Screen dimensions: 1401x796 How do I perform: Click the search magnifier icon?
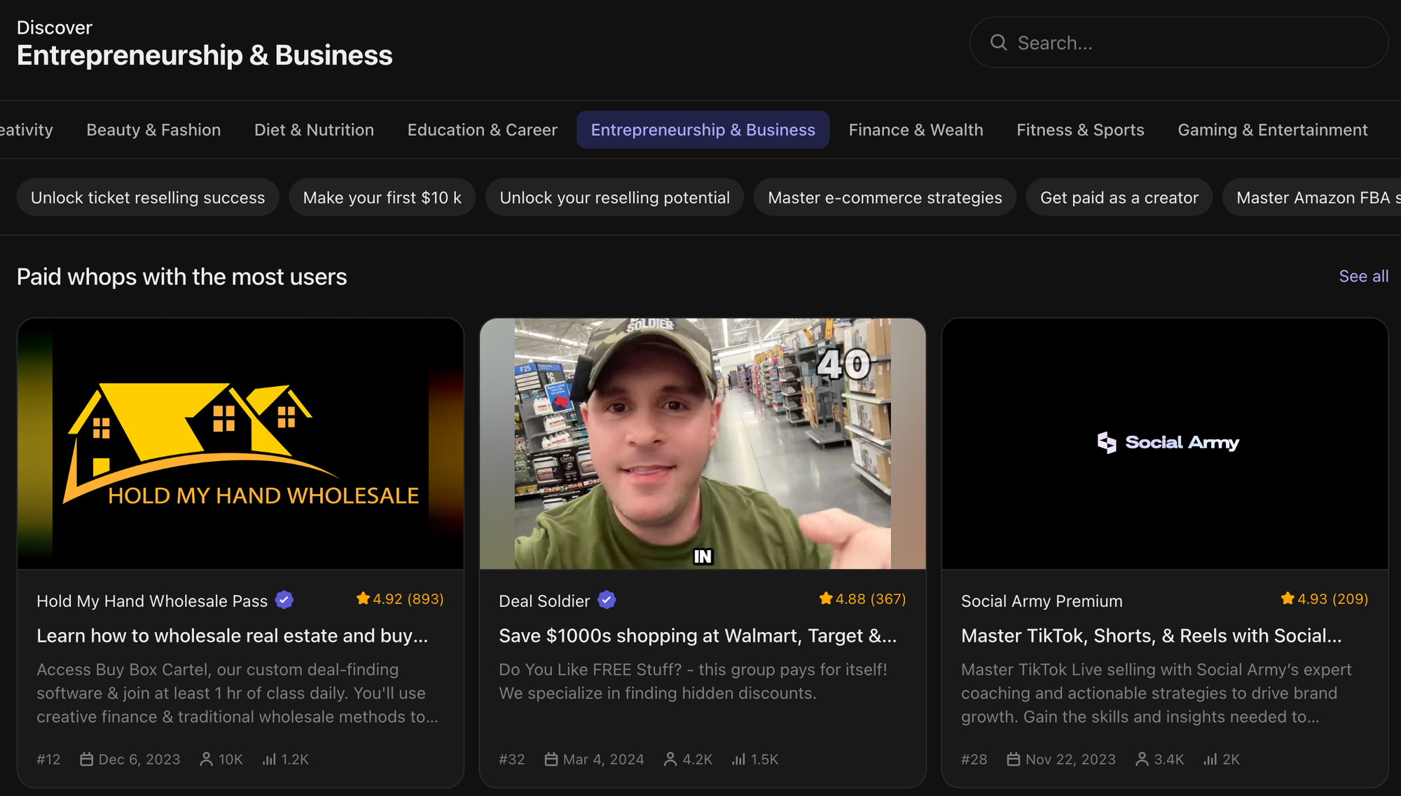pos(998,43)
